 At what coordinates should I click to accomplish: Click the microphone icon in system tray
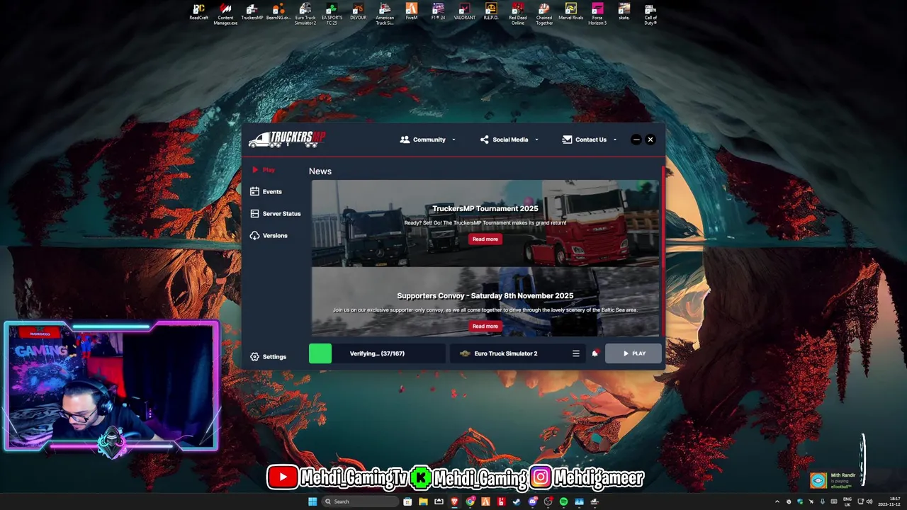(x=823, y=501)
